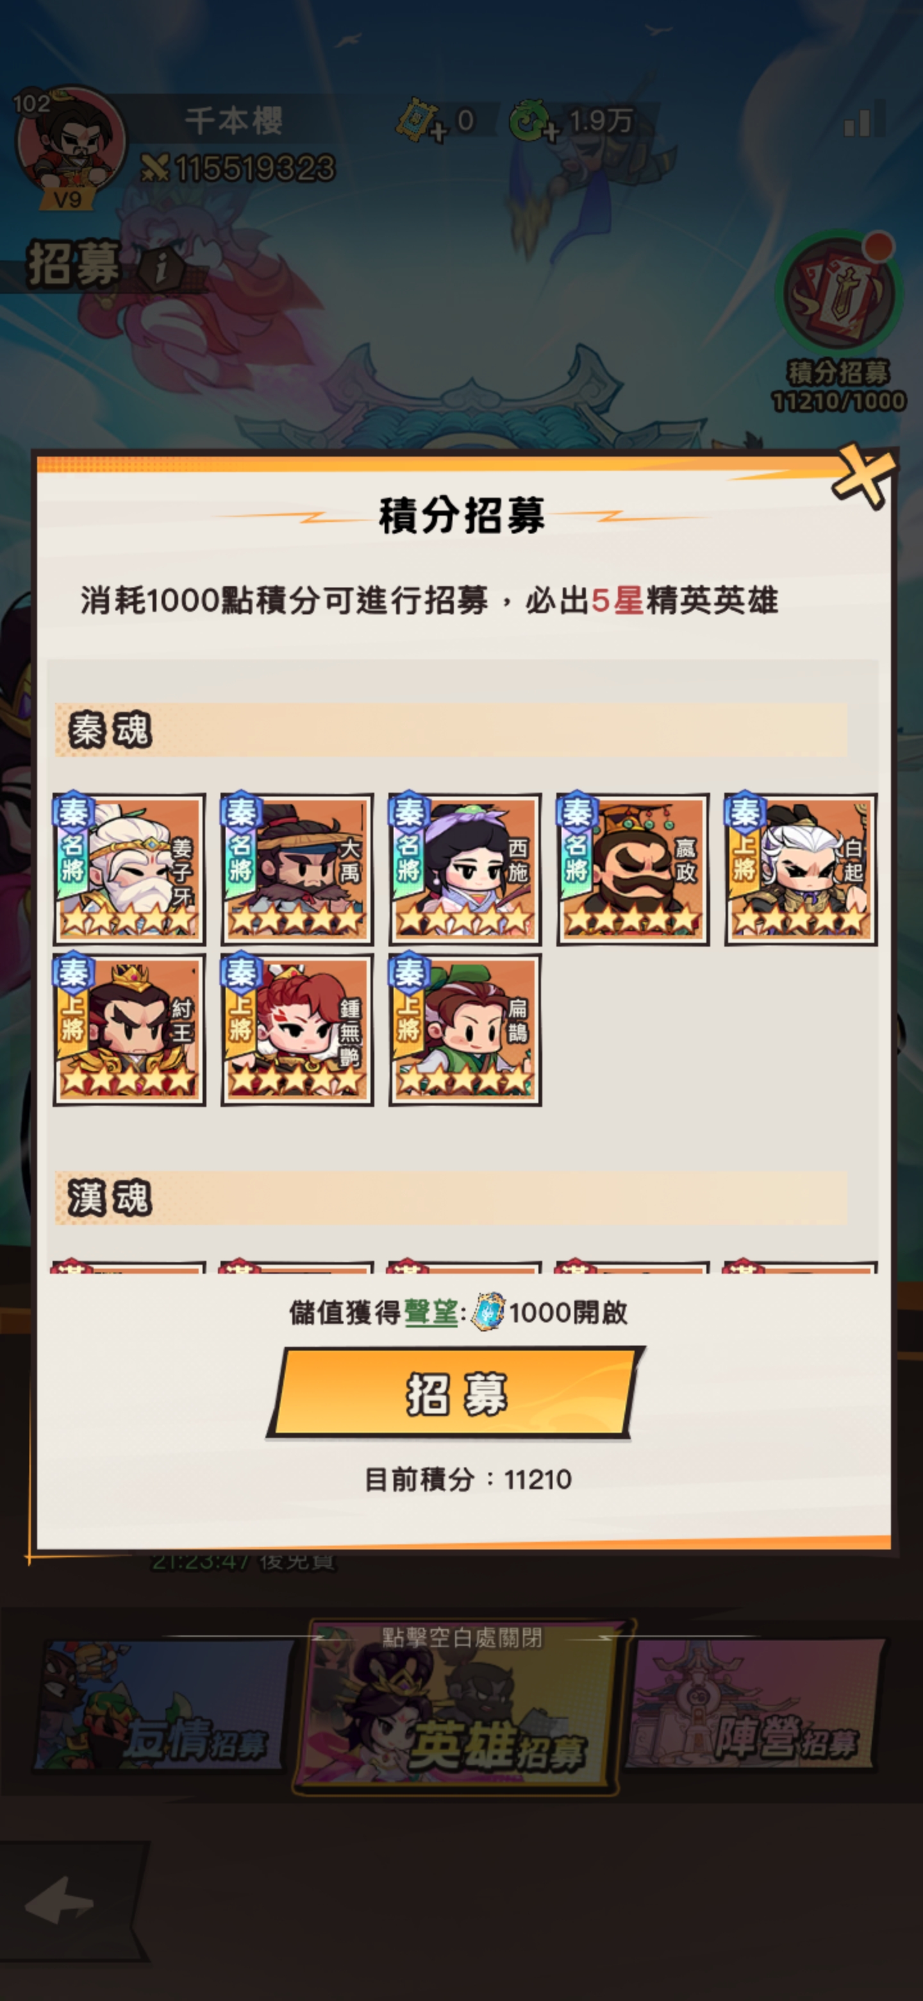
Task: Select the 西施 hero portrait
Action: pos(465,869)
